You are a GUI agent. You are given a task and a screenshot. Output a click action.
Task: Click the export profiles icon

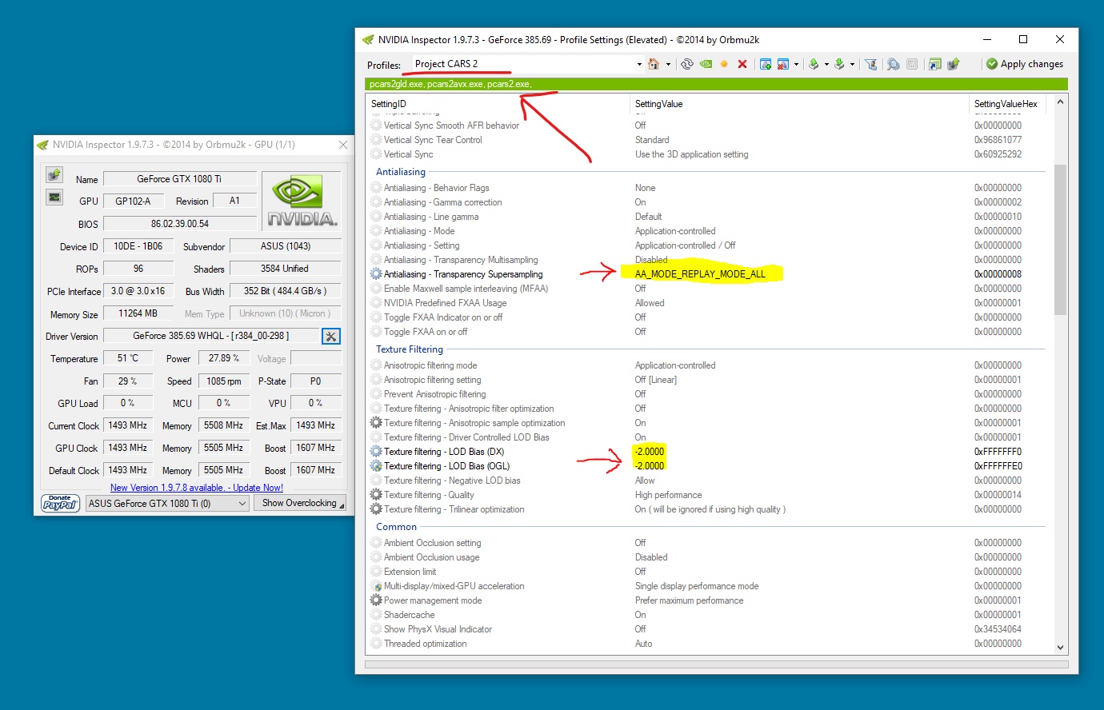coord(814,64)
